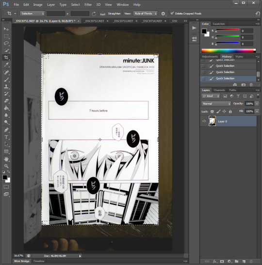Reset crop with the undo arrow icon

258,14
